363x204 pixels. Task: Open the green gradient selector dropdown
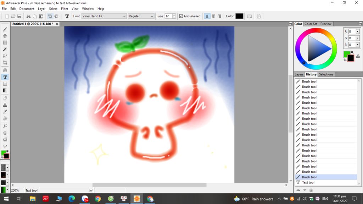pyautogui.click(x=7, y=190)
